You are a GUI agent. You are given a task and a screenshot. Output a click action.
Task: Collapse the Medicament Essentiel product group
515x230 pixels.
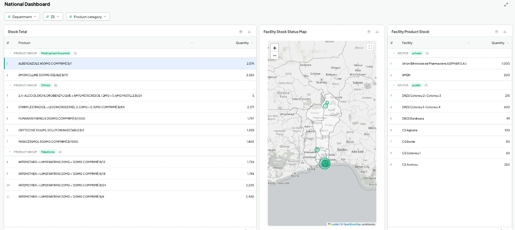click(10, 53)
